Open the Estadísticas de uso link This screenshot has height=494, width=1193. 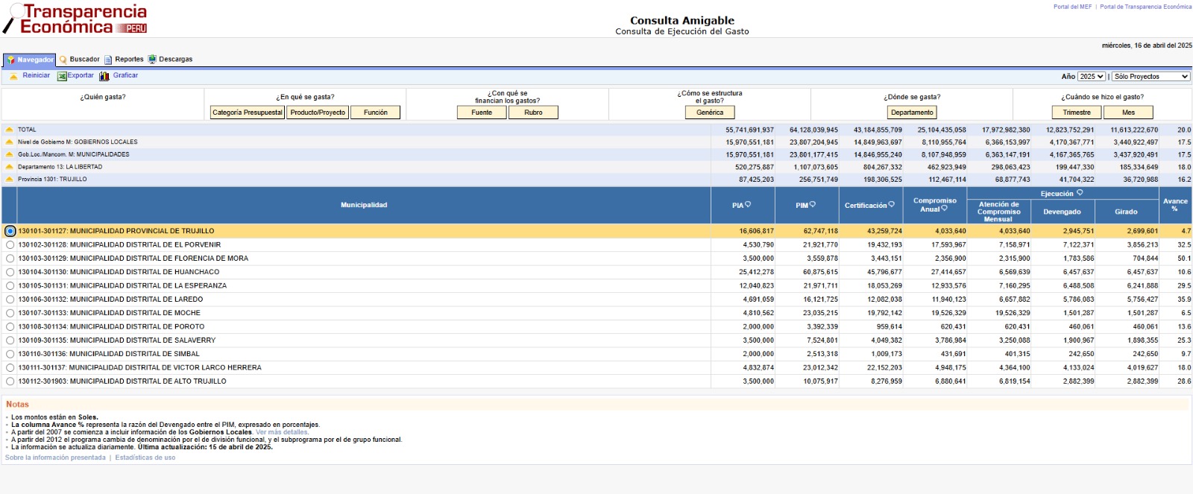(145, 458)
